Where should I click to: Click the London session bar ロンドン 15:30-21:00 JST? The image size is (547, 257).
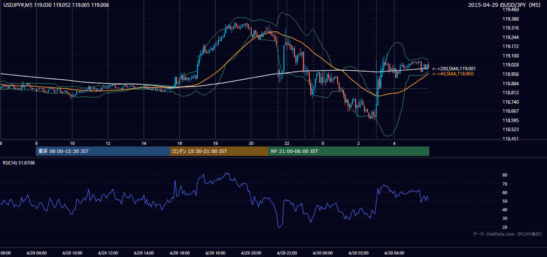click(x=219, y=151)
